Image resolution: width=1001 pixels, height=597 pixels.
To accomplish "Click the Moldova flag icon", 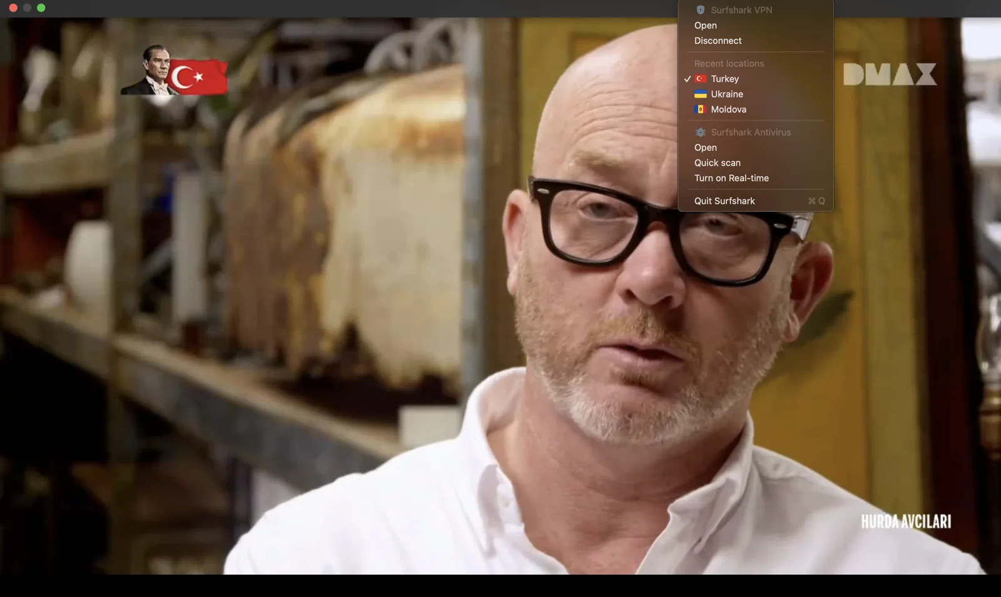I will point(700,109).
